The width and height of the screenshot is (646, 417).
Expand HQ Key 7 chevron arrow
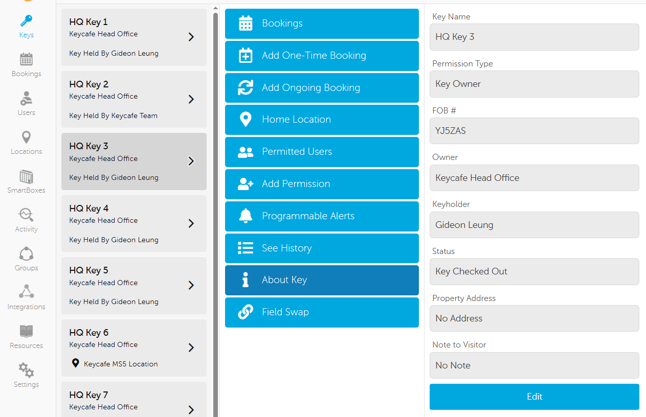191,410
